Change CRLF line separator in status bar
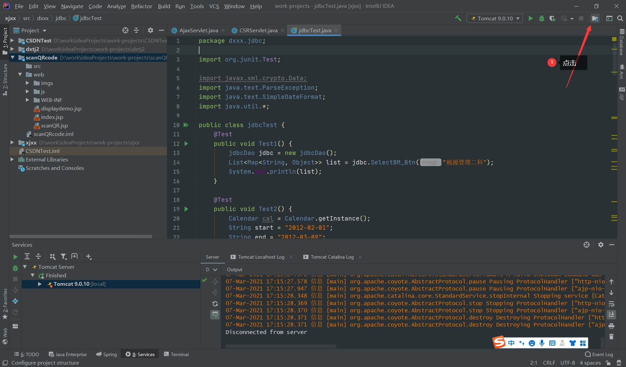Screen dimensions: 626x367 [549, 363]
